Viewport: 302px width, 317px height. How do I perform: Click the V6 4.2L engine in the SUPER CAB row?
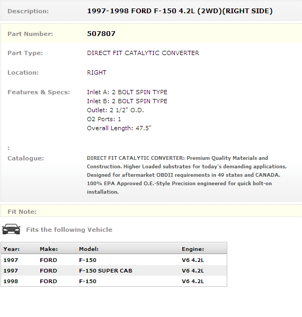point(193,271)
